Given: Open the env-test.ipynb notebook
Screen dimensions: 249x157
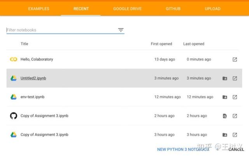Looking at the screenshot, I should click(x=33, y=97).
